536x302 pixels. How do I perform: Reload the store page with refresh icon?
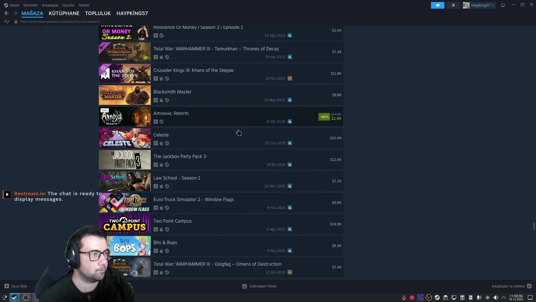7,21
